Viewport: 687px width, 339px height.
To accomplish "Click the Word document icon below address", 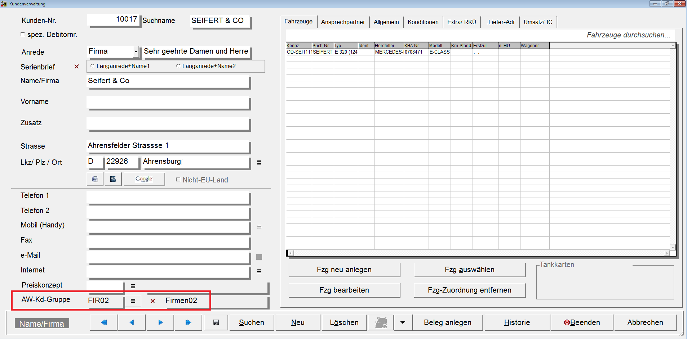I will (x=95, y=179).
